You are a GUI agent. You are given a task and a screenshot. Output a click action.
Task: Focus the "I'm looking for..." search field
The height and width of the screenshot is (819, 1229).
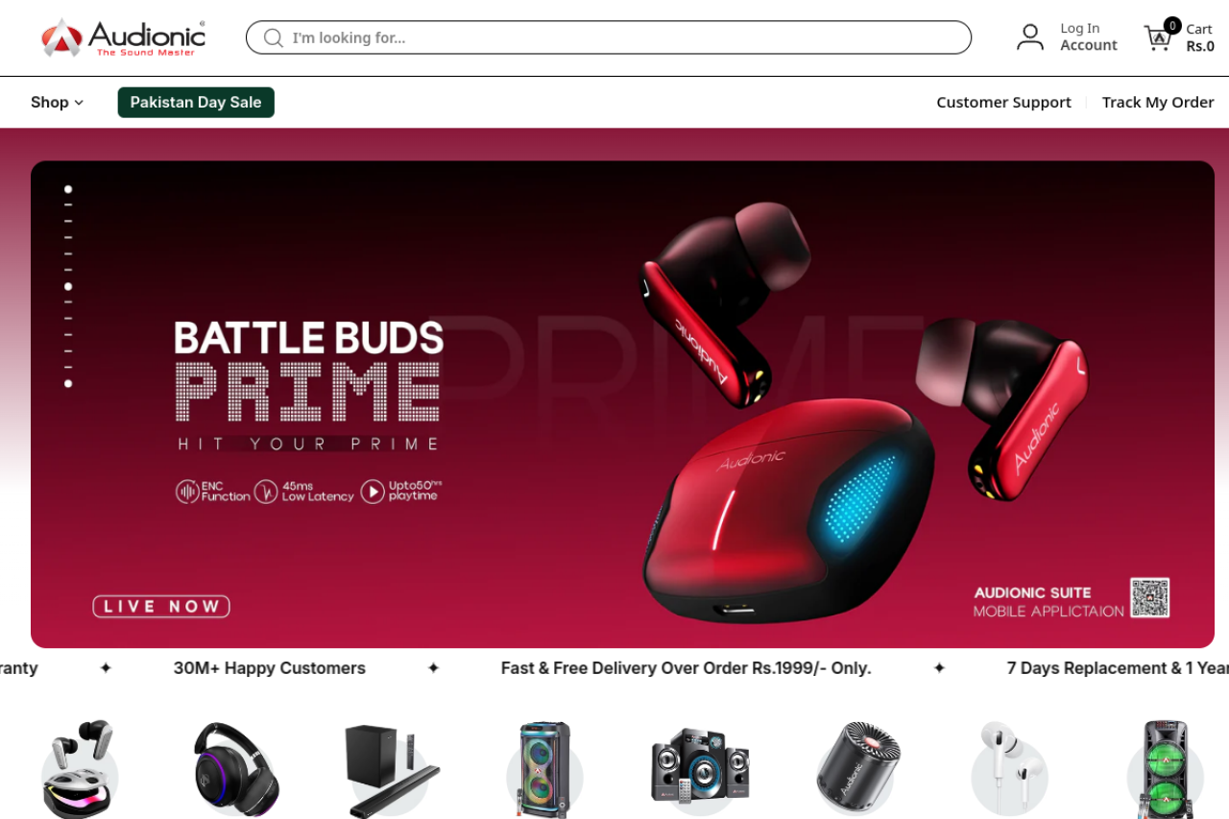pos(609,37)
